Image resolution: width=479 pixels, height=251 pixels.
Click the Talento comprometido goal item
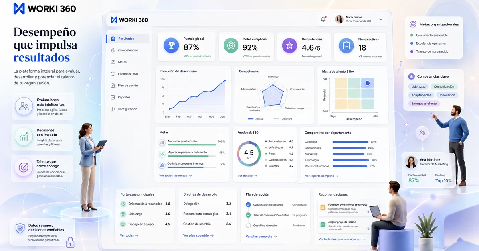tap(429, 51)
